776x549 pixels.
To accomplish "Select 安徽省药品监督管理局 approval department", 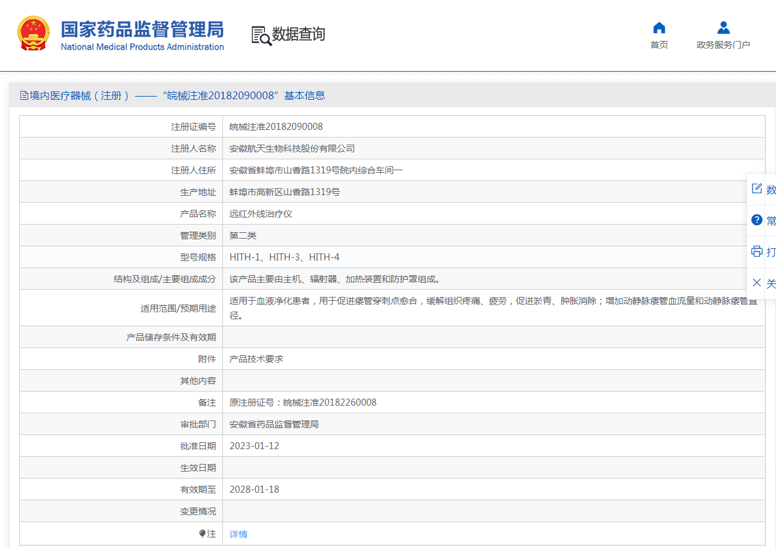I will [x=274, y=424].
